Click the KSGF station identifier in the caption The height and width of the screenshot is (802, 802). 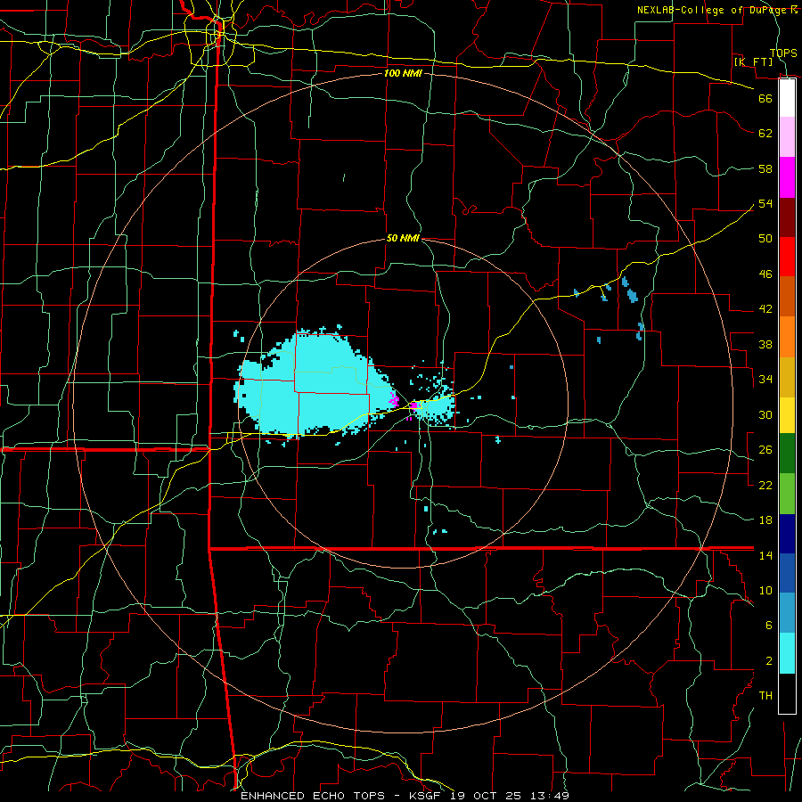(424, 796)
